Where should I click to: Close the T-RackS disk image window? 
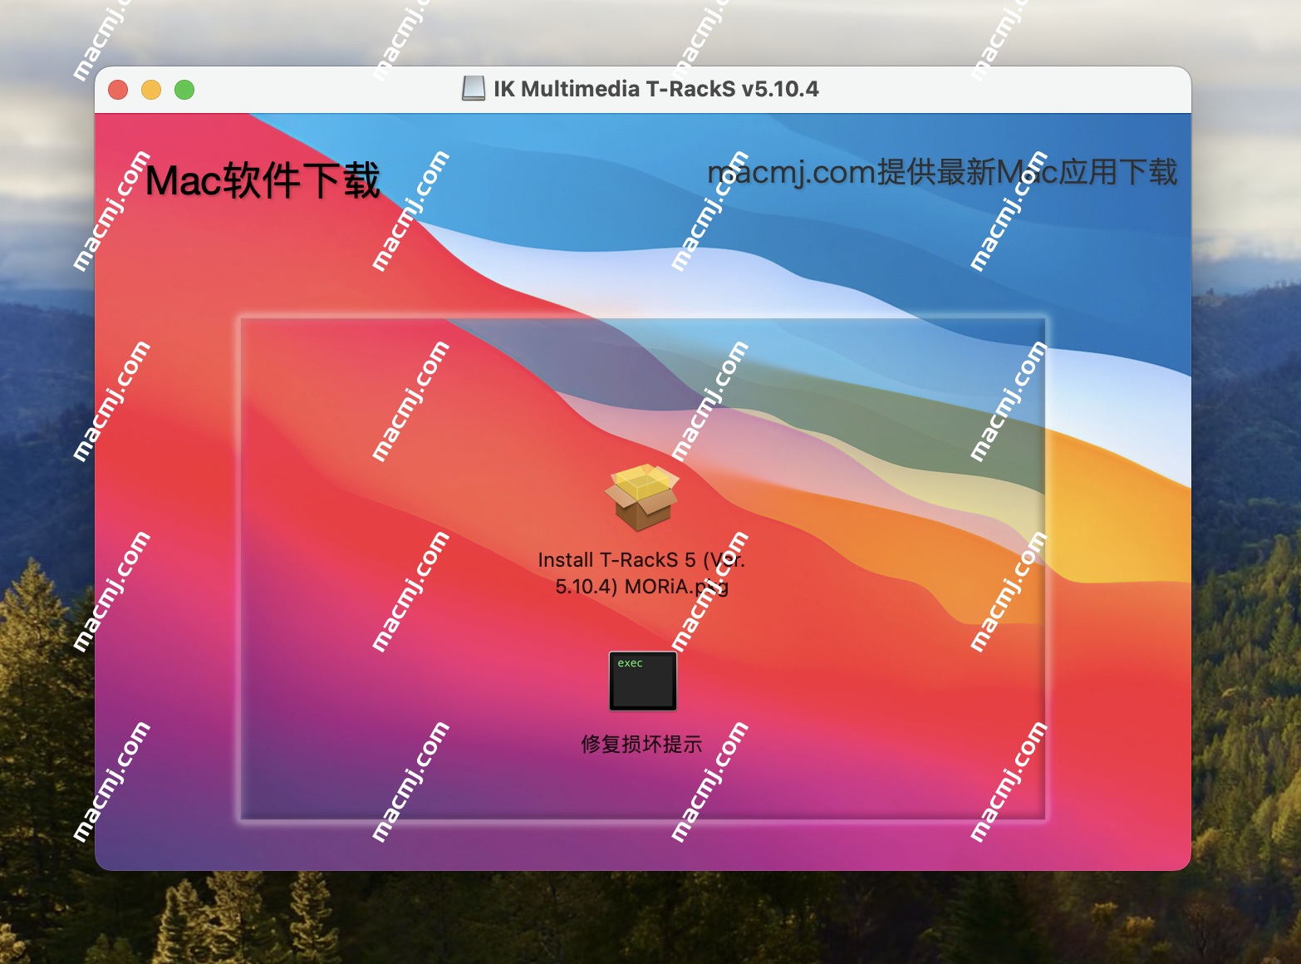(118, 89)
